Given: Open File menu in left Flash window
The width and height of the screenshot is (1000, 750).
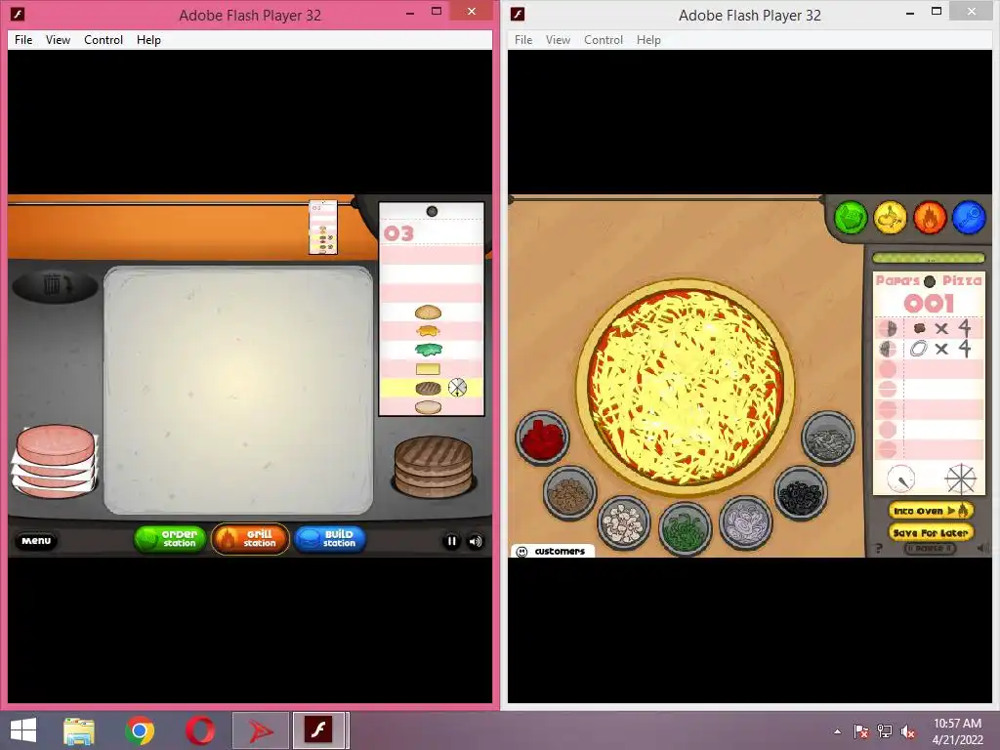Looking at the screenshot, I should tap(23, 39).
